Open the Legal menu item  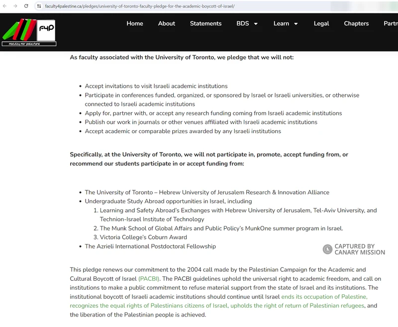click(321, 23)
